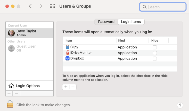The height and width of the screenshot is (111, 189).
Task: Select the IDriveMonitor app icon
Action: tap(68, 53)
